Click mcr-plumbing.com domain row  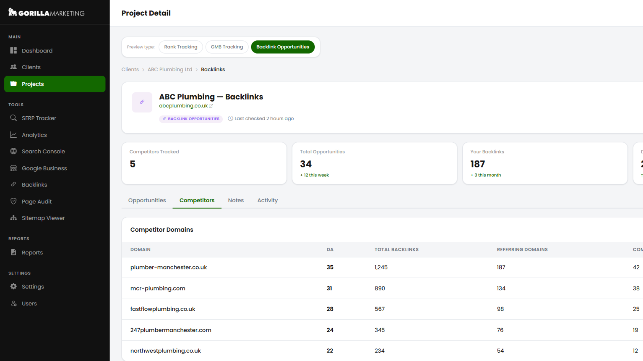click(382, 288)
